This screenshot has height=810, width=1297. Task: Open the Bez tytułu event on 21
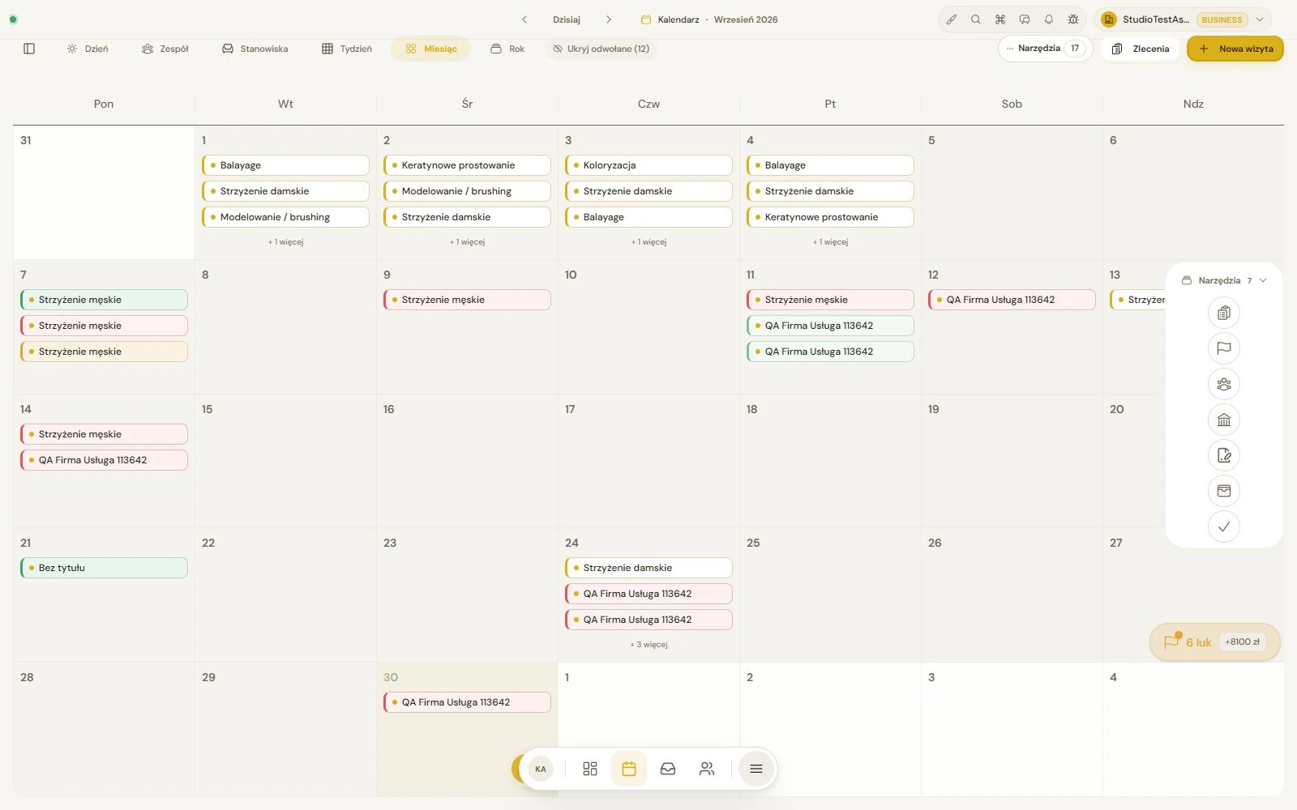point(104,568)
